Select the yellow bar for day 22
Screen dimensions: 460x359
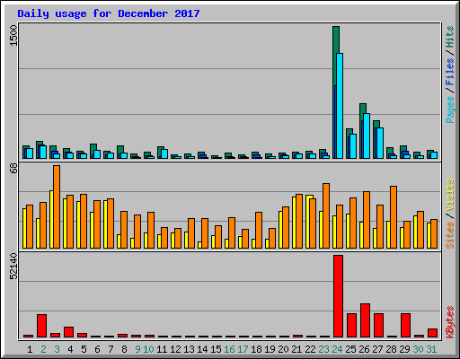coord(308,222)
